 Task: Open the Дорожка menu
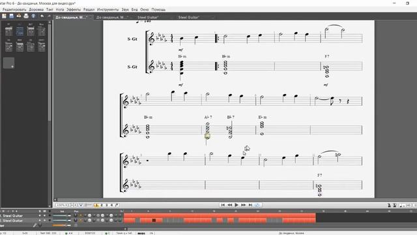tap(36, 9)
